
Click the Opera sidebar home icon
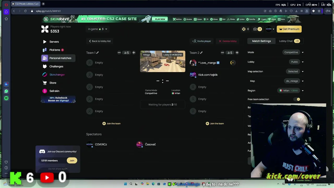6,12
